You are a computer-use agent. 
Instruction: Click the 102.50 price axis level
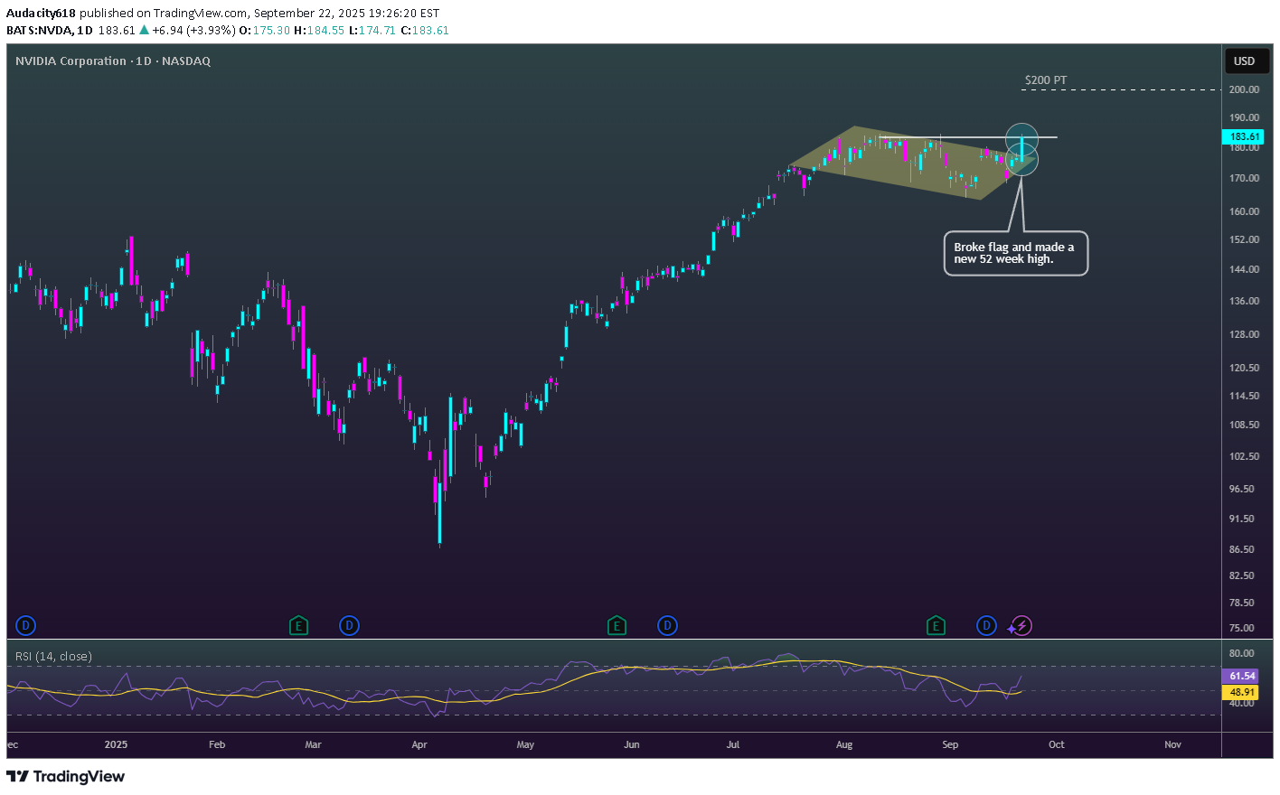click(x=1244, y=456)
